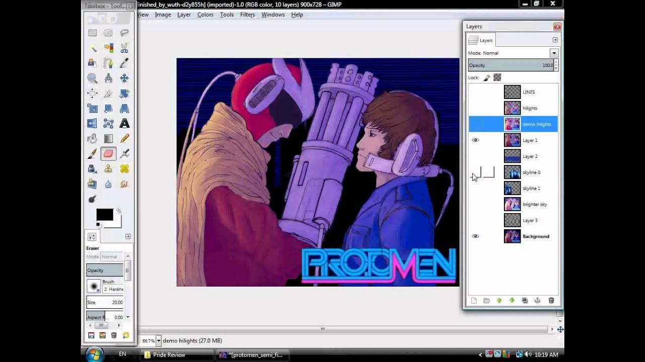Screen dimensions: 645x362
Task: Open the Image menu
Action: (163, 15)
